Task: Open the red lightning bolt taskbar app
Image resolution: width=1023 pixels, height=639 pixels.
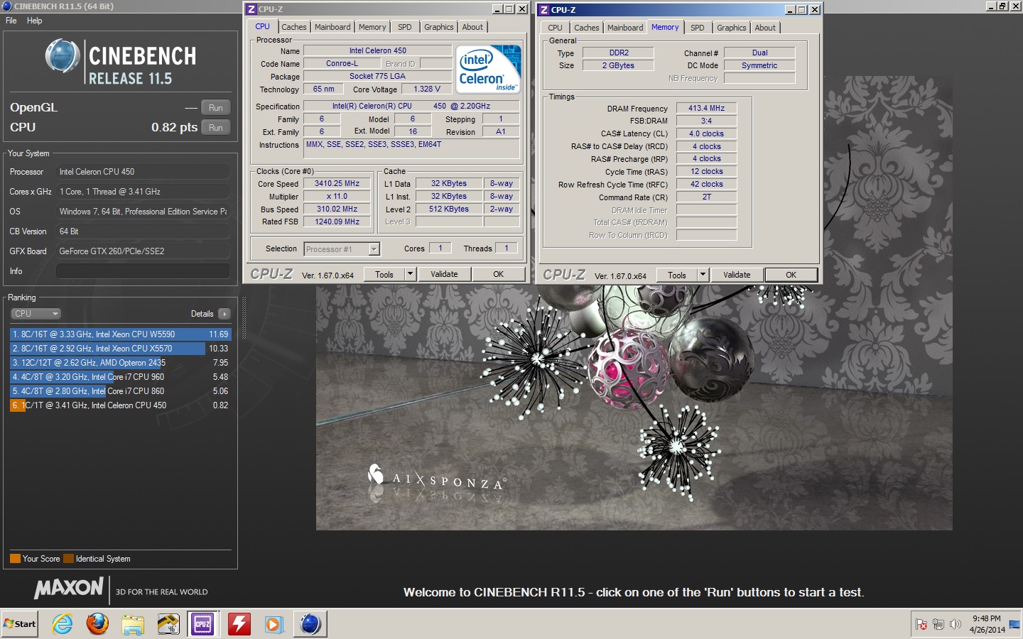Action: (x=239, y=624)
